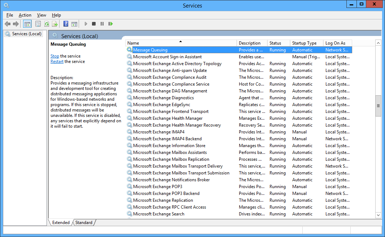This screenshot has width=385, height=237.
Task: Click gear icon of Microsoft Exchange Diagnostics
Action: (x=130, y=98)
